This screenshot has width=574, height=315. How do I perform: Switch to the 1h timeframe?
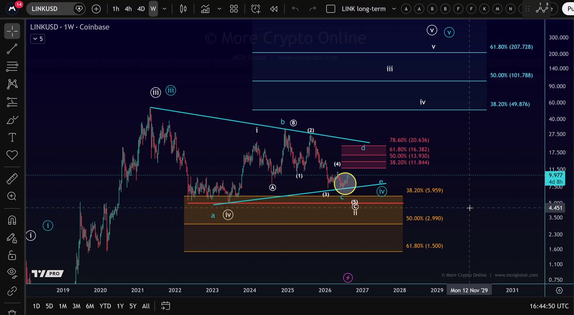116,9
